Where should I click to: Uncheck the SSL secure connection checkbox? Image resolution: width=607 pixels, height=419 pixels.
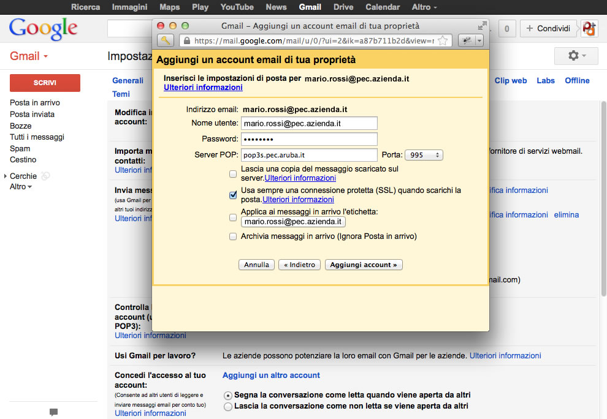click(233, 195)
